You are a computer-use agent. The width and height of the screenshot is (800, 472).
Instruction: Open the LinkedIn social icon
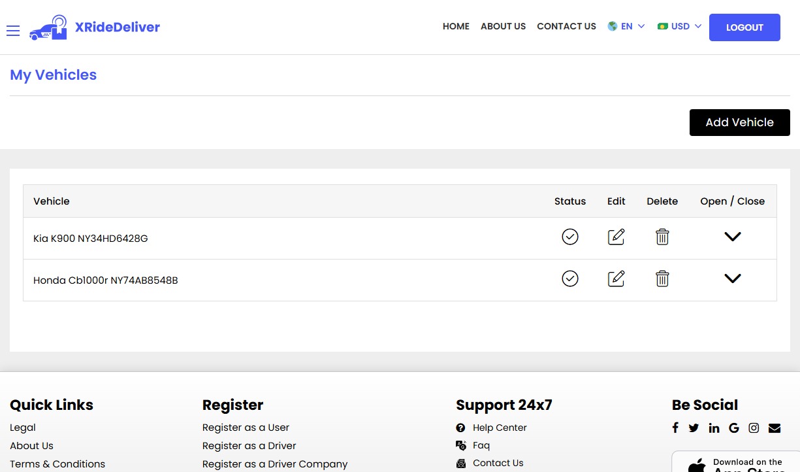pyautogui.click(x=714, y=428)
